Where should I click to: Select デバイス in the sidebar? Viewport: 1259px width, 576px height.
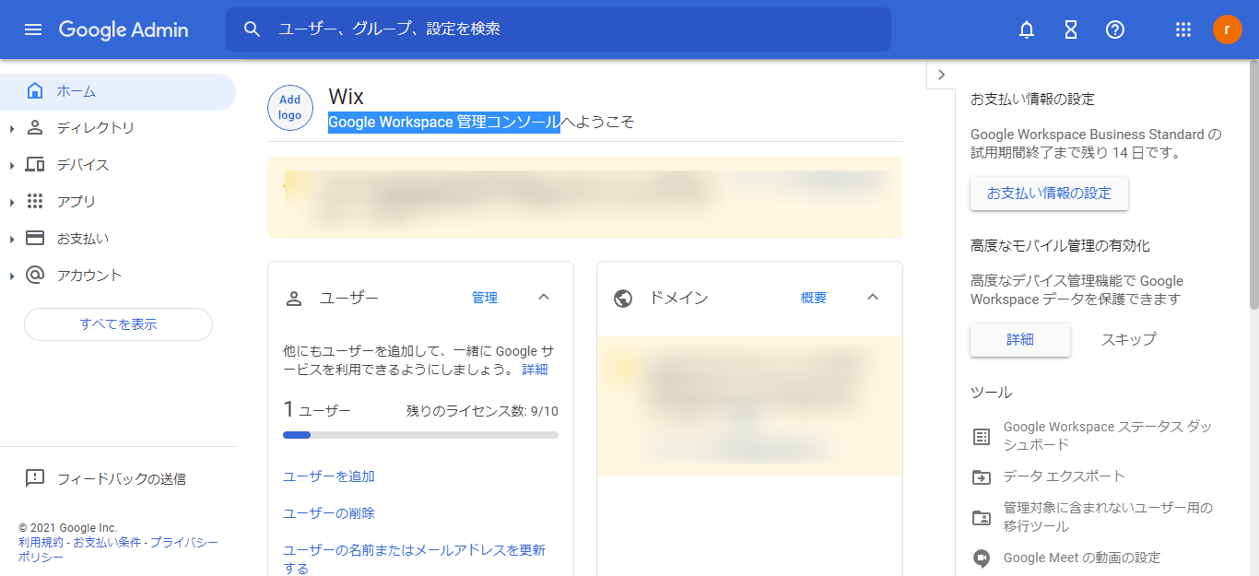[x=118, y=165]
